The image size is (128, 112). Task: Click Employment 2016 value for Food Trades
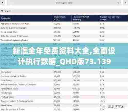(57, 80)
